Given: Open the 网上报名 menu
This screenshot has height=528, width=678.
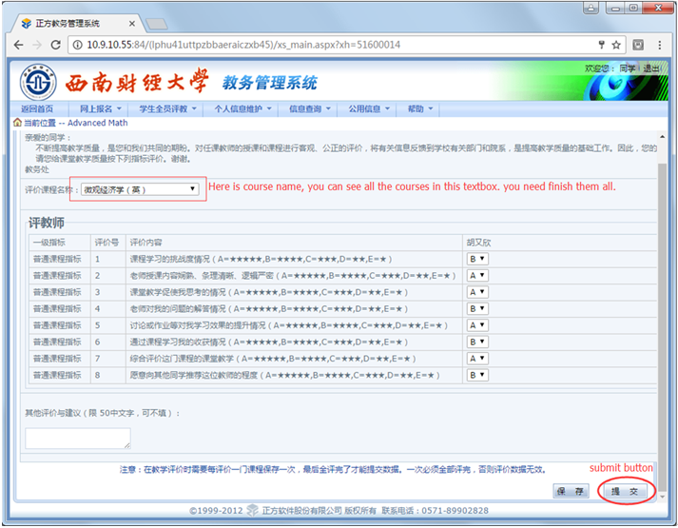Looking at the screenshot, I should click(100, 109).
